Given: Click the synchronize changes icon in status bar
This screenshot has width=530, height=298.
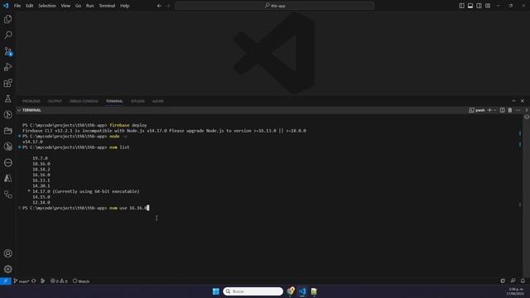Looking at the screenshot, I should pos(33,281).
